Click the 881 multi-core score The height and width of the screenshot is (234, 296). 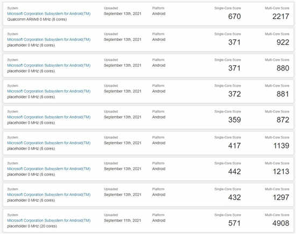(x=283, y=94)
